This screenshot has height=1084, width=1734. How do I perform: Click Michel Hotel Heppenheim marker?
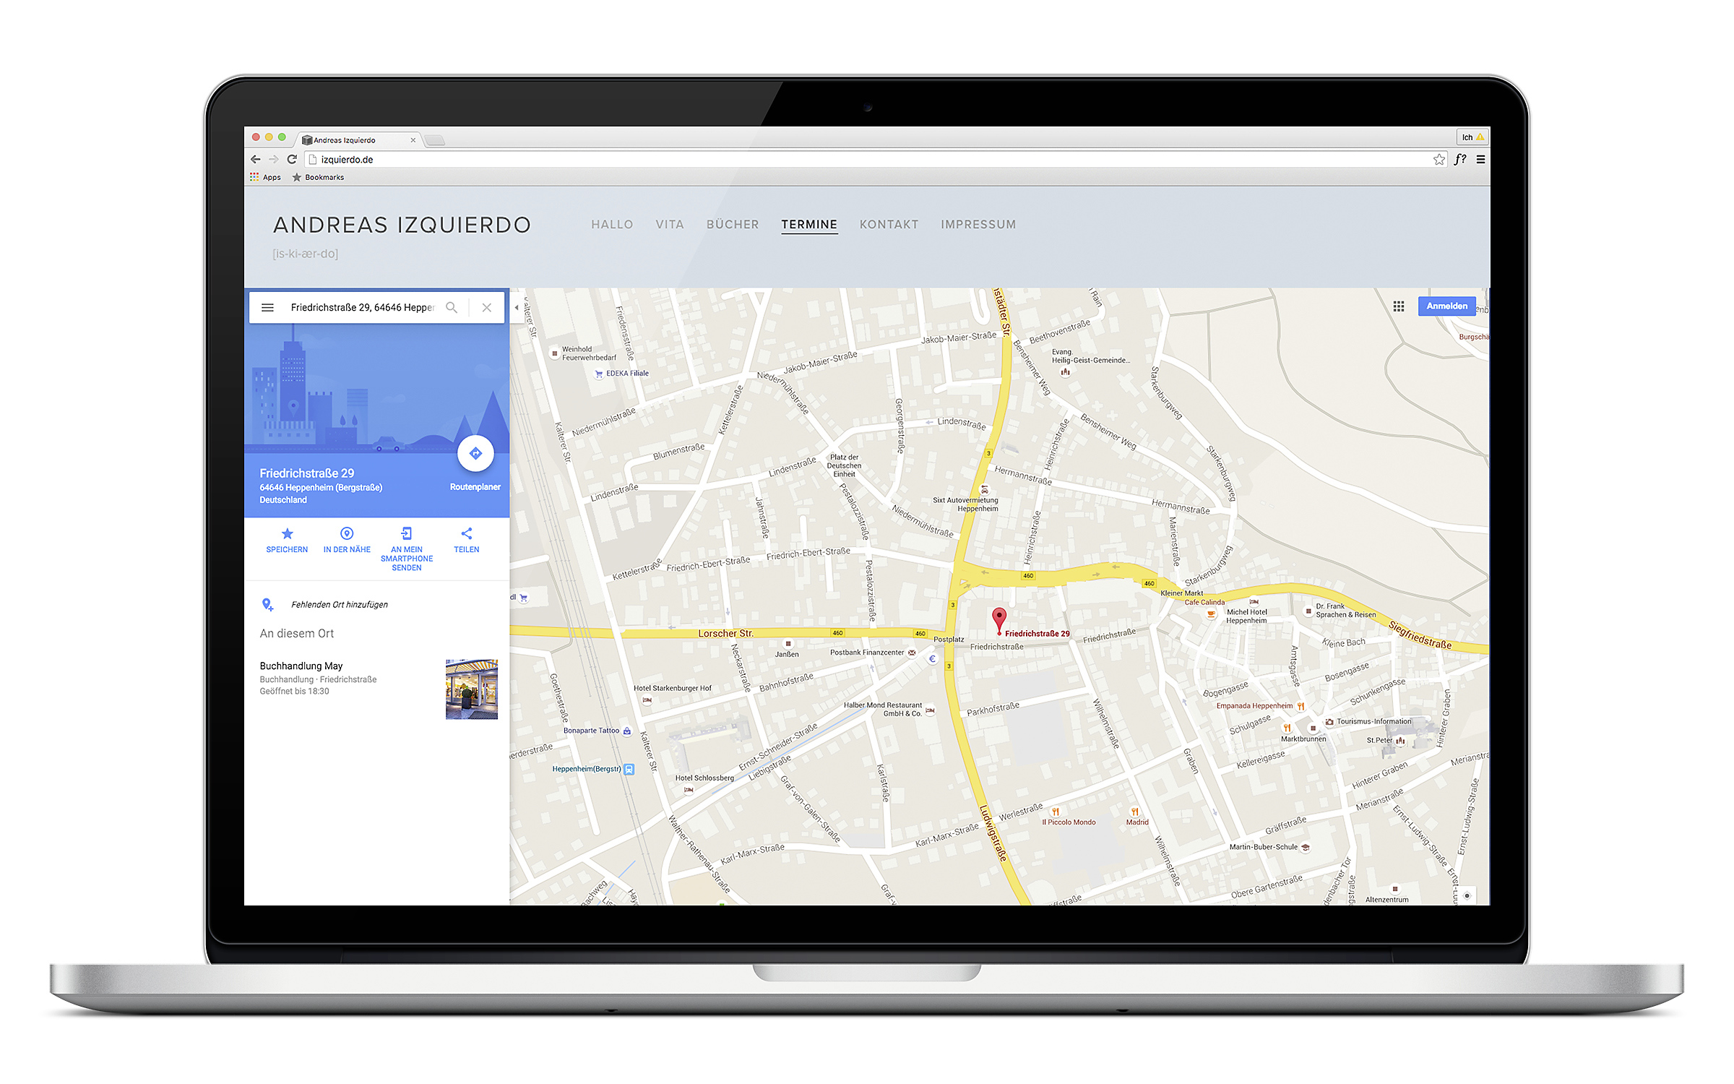(x=1254, y=602)
